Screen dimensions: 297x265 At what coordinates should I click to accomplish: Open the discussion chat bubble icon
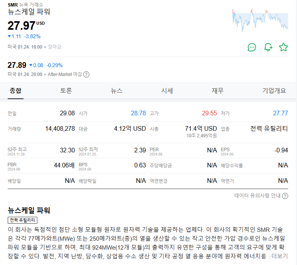(252, 47)
